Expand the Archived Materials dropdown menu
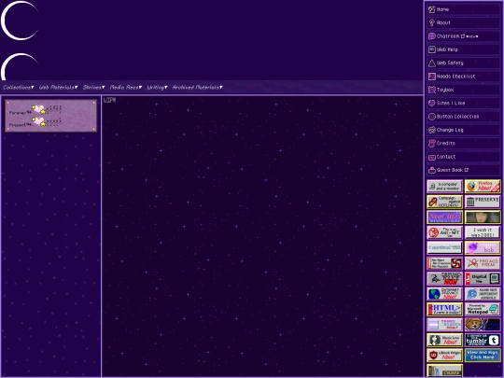The height and width of the screenshot is (378, 504). 197,88
